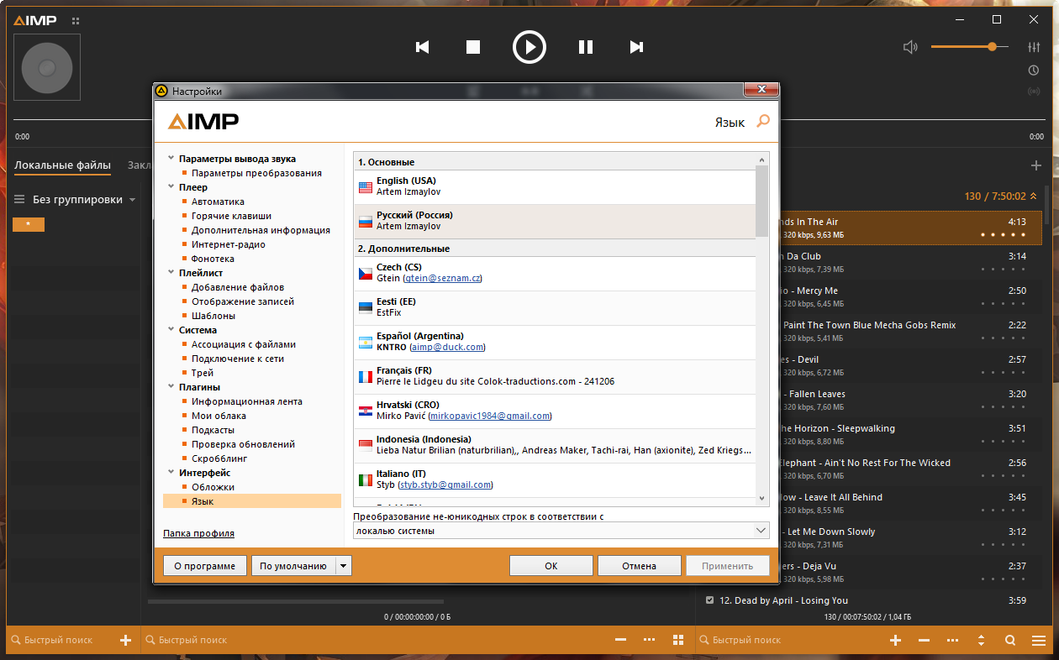Open the scheduler clock icon

coord(1034,70)
